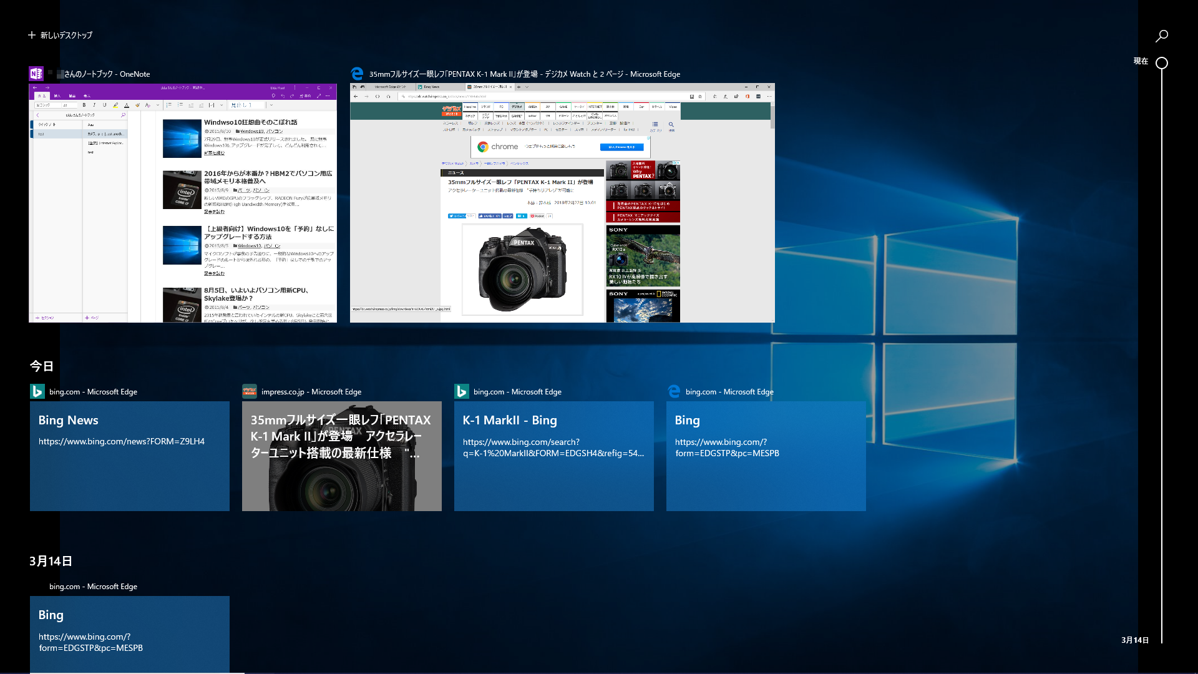Click the impress.co.jp site icon
This screenshot has width=1198, height=674.
(x=250, y=391)
